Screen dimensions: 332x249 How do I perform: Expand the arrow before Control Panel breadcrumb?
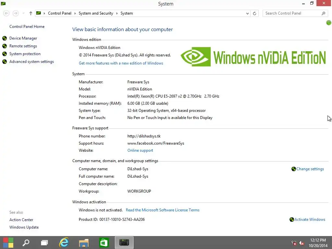[x=44, y=13]
